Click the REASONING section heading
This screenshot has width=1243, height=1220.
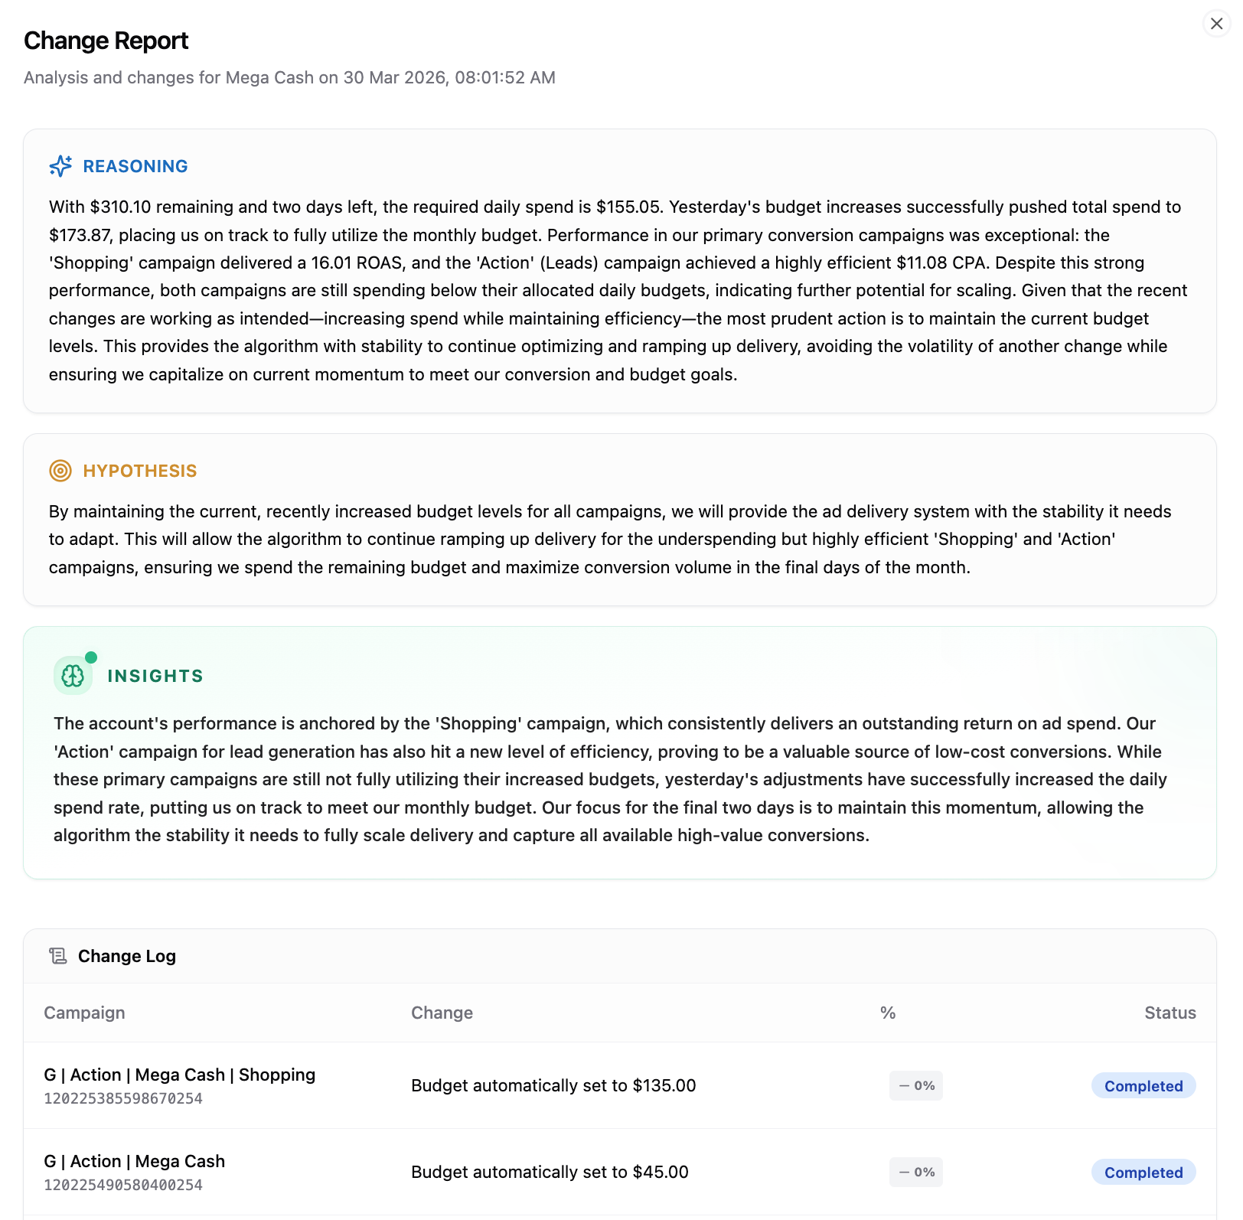point(135,166)
